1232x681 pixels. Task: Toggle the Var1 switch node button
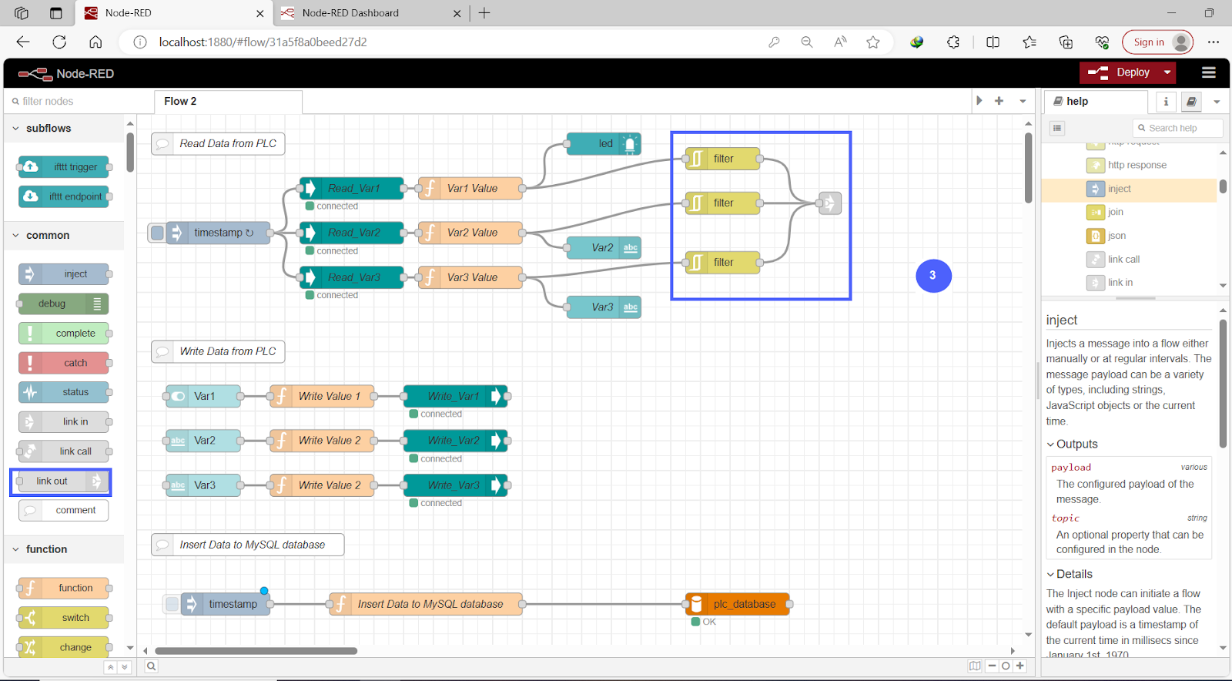click(x=177, y=396)
